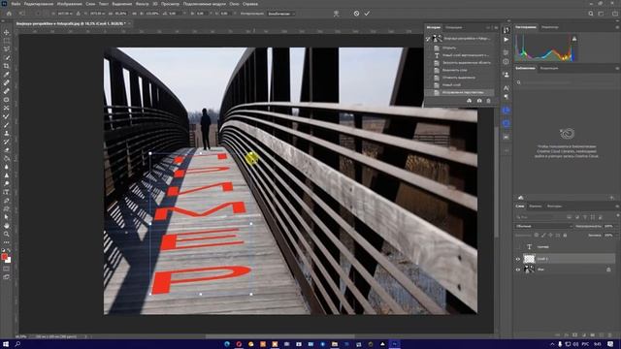Open the layer blend mode dropdown
621x349 pixels.
[543, 226]
